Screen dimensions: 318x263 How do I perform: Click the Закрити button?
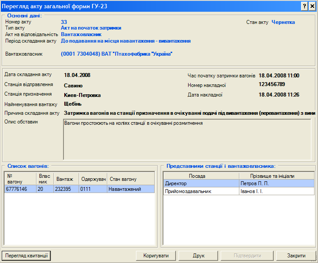click(296, 256)
